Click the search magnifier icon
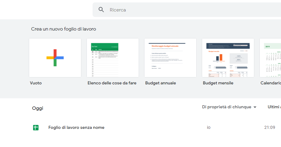The width and height of the screenshot is (281, 147). pos(101,10)
